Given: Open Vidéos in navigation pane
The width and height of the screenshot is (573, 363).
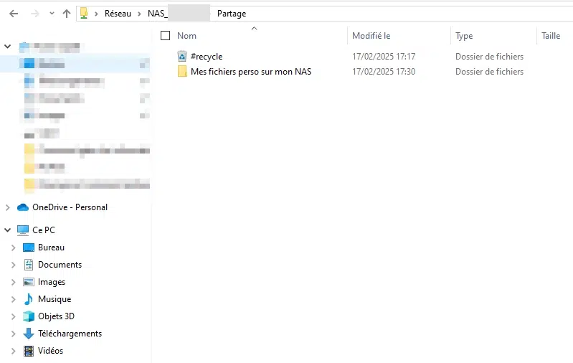Looking at the screenshot, I should tap(50, 351).
